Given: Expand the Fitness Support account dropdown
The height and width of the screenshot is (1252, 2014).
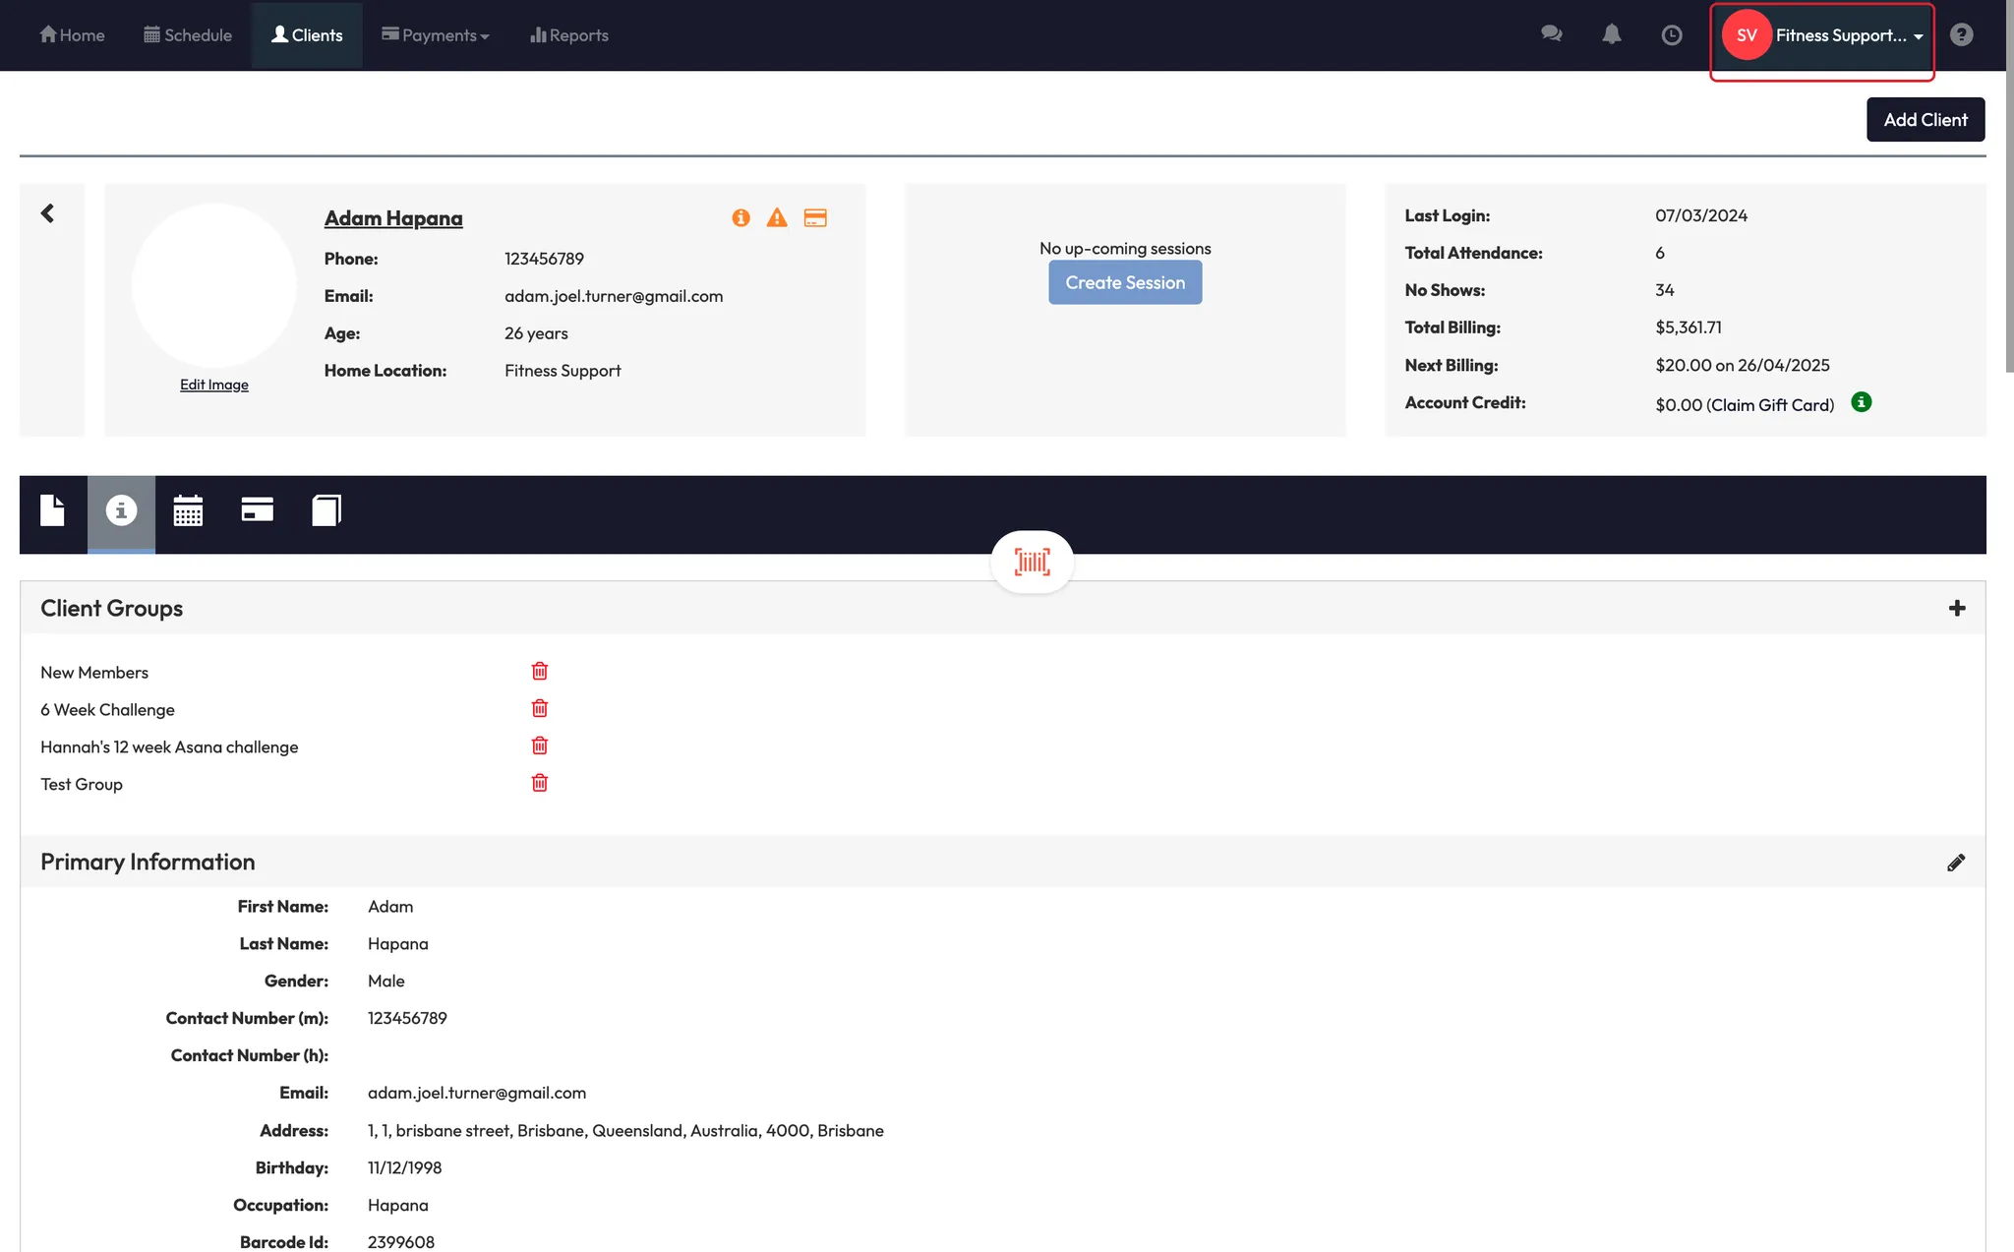Looking at the screenshot, I should pyautogui.click(x=1822, y=35).
